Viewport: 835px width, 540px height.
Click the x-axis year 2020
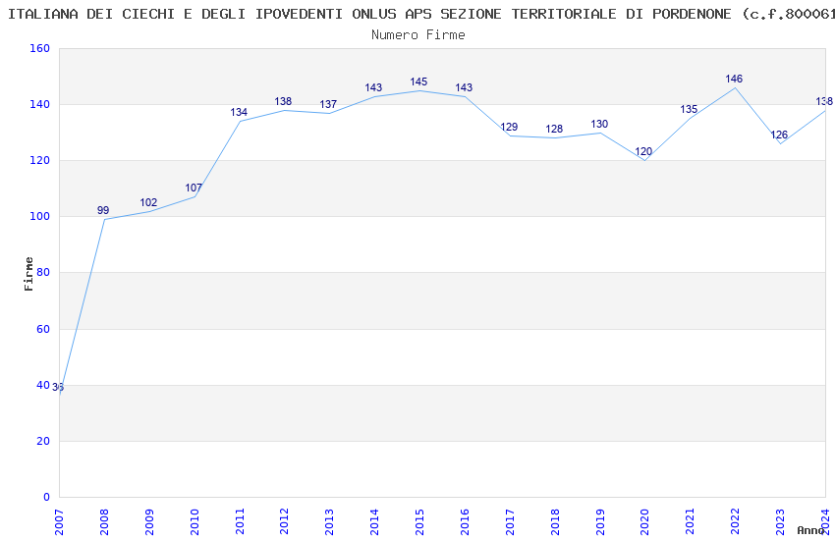(644, 522)
